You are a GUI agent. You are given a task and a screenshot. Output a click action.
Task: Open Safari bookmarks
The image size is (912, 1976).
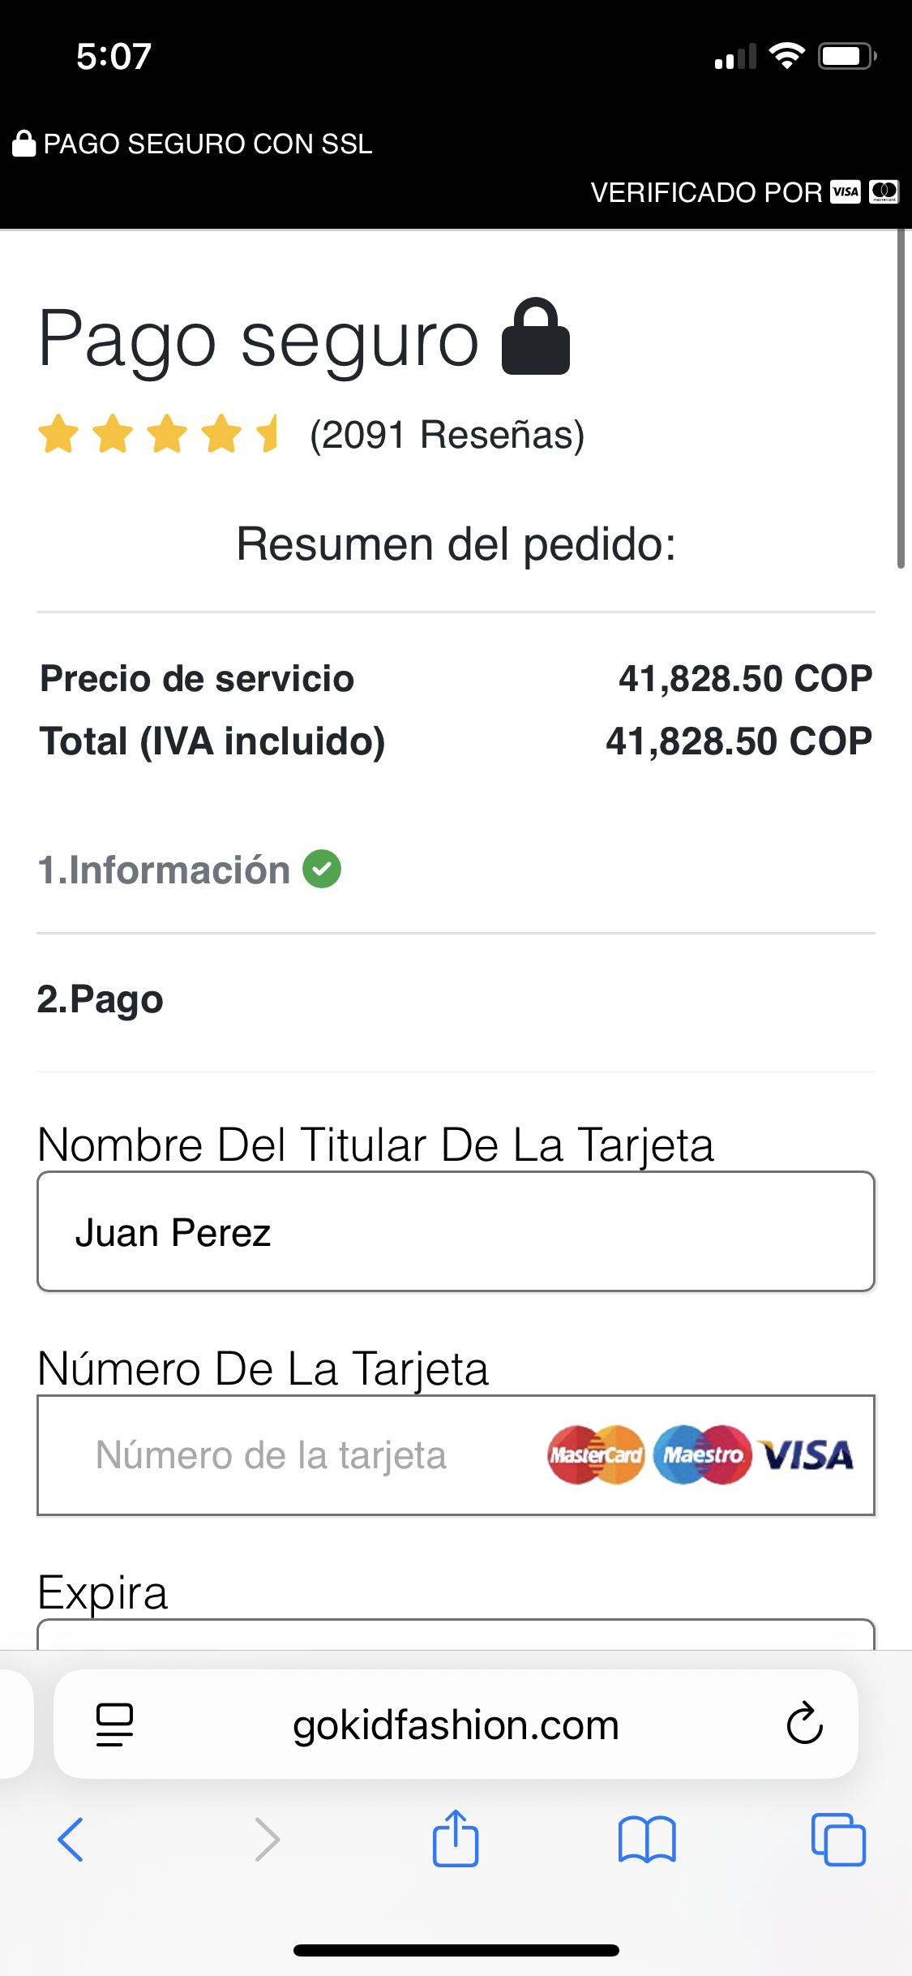[646, 1840]
